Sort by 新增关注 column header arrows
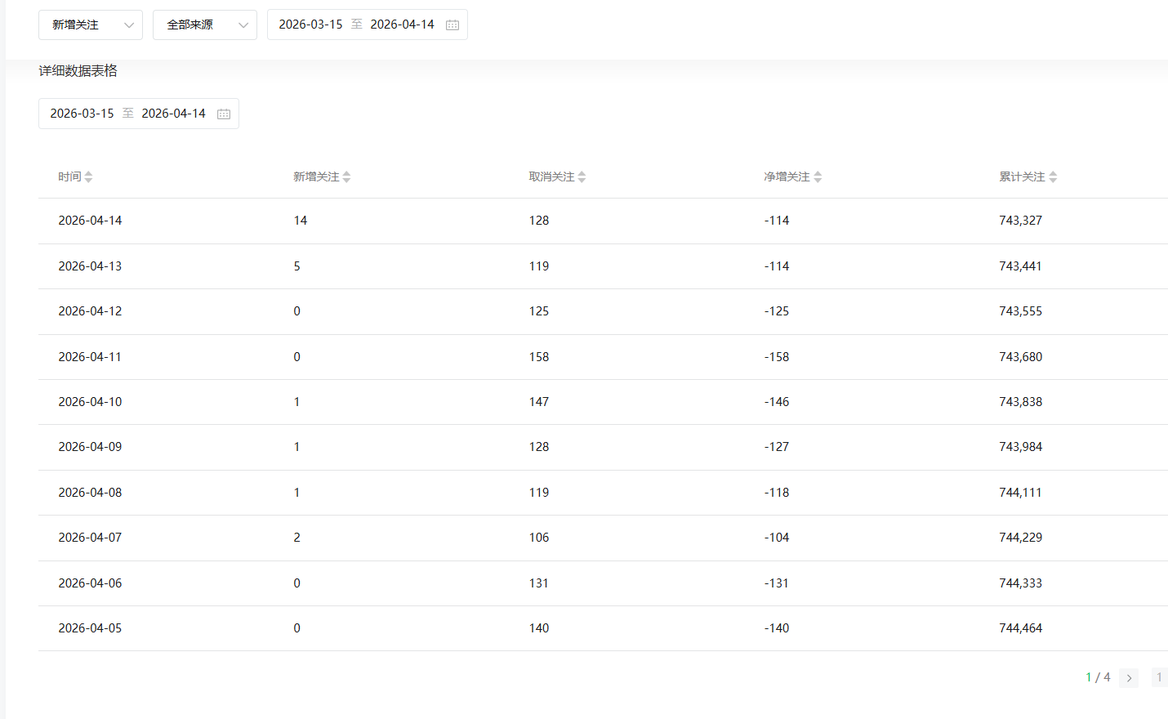The width and height of the screenshot is (1168, 719). (x=346, y=177)
